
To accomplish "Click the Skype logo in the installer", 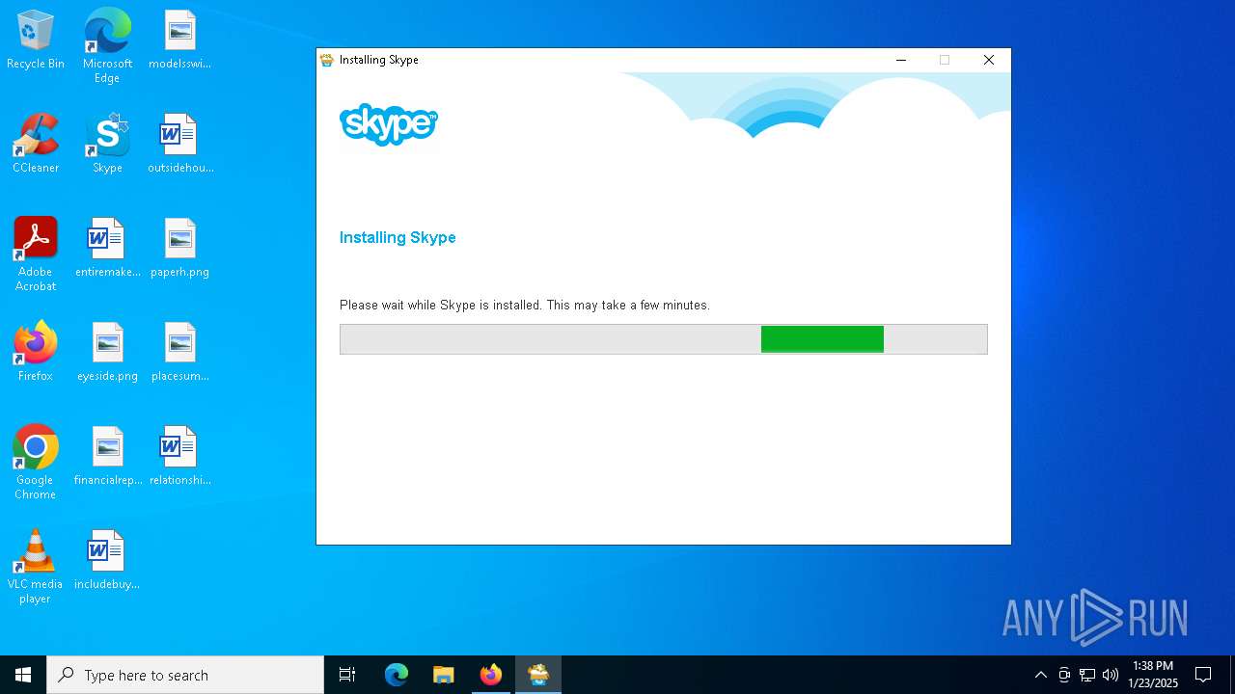I will pyautogui.click(x=389, y=124).
